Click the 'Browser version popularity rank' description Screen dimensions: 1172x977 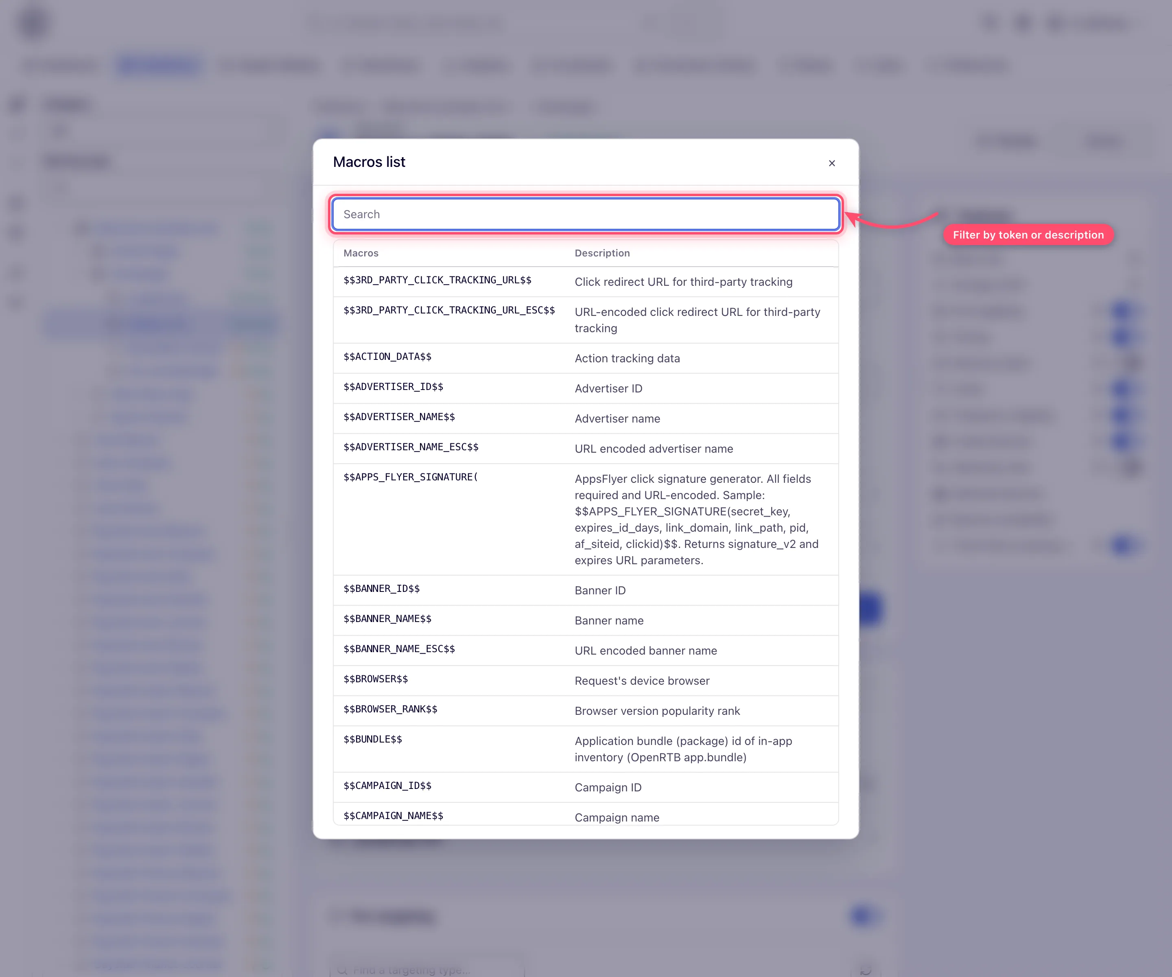pyautogui.click(x=657, y=711)
